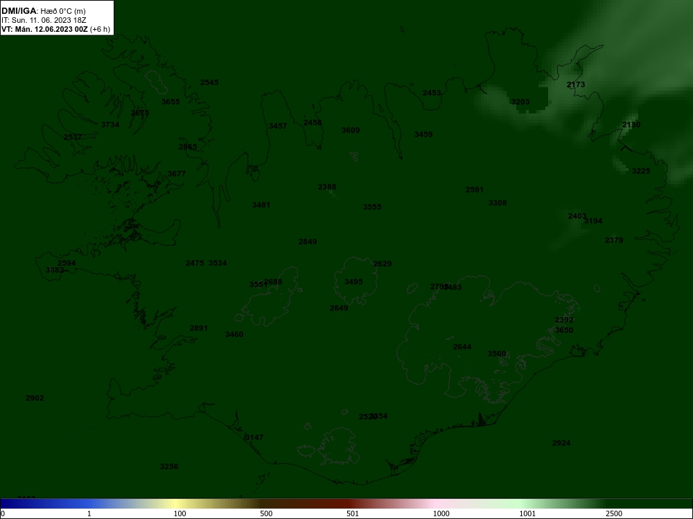Select the 3203 label

coord(520,102)
